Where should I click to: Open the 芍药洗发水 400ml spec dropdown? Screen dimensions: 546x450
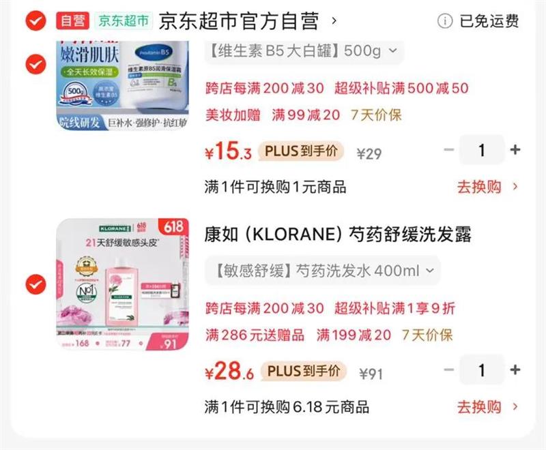tap(322, 271)
